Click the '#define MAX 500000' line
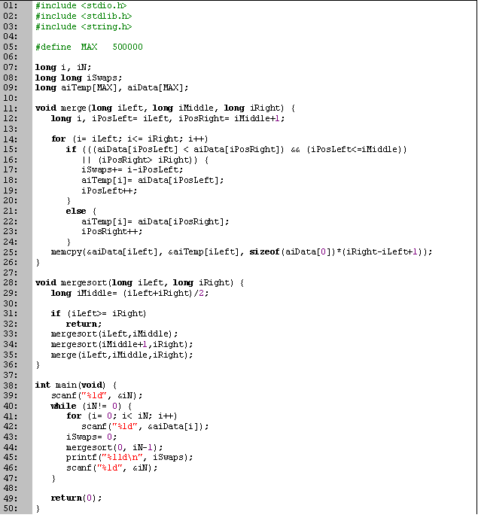Screen dimensions: 478x530 tap(90, 47)
